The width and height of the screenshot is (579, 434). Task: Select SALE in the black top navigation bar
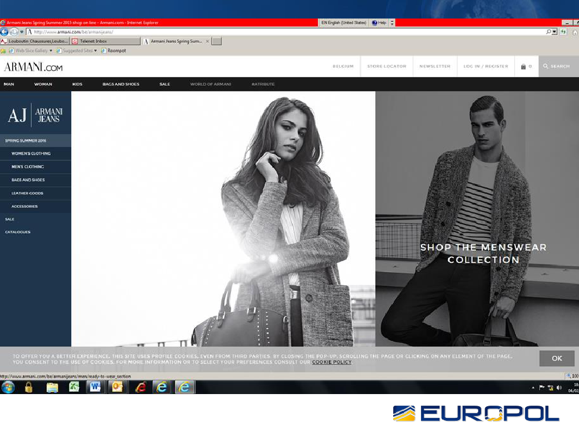(164, 84)
